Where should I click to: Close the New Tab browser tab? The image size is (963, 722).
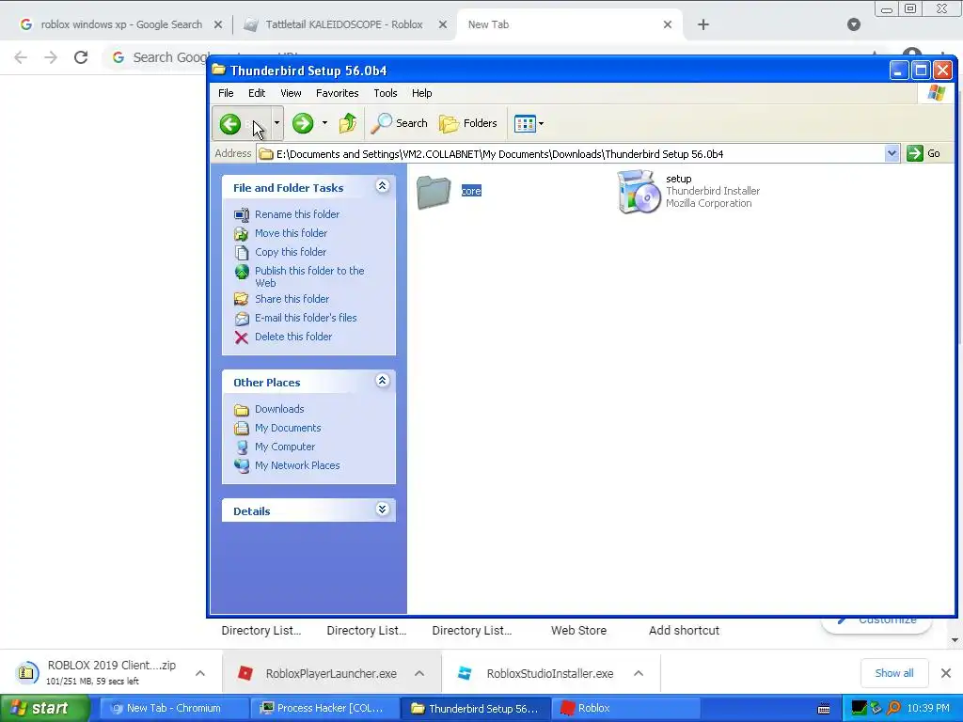(x=668, y=24)
